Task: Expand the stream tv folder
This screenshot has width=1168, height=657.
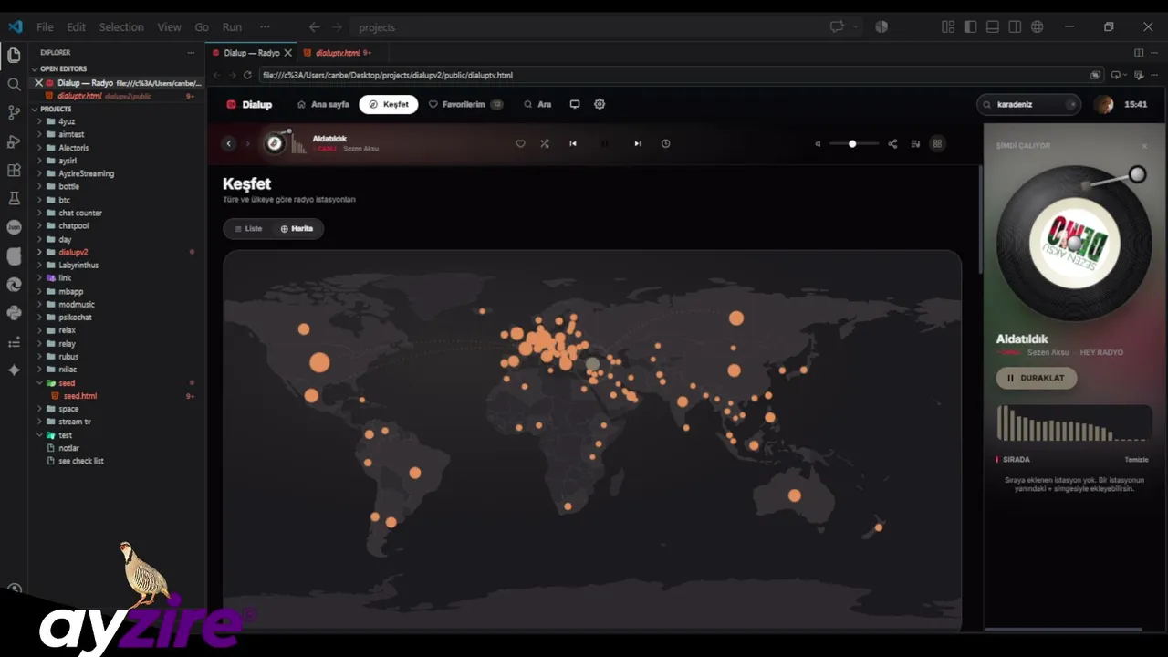Action: pyautogui.click(x=117, y=422)
